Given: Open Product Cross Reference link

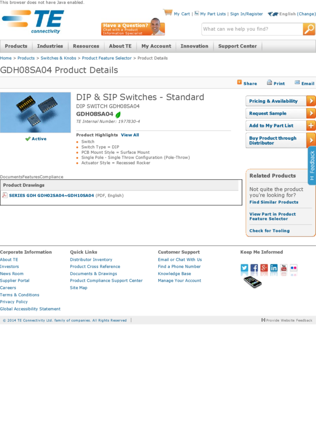Looking at the screenshot, I should tap(95, 266).
